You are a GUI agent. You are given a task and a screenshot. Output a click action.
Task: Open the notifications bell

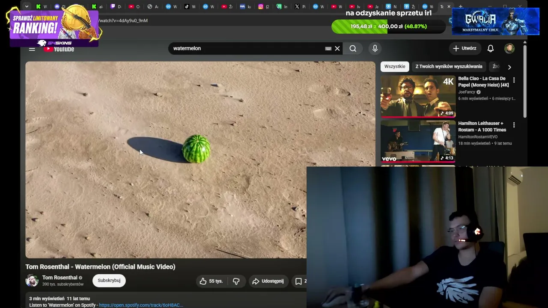click(491, 48)
